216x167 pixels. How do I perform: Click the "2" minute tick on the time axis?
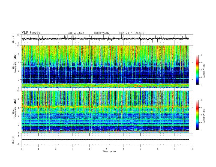click(56, 149)
